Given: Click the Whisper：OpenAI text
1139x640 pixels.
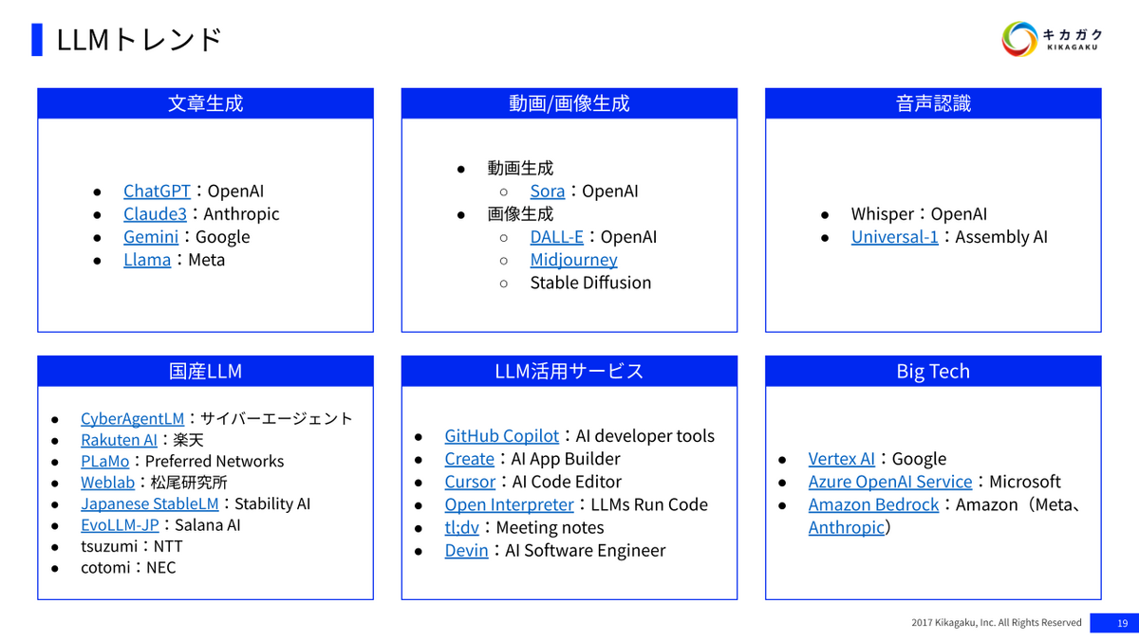Looking at the screenshot, I should click(919, 213).
